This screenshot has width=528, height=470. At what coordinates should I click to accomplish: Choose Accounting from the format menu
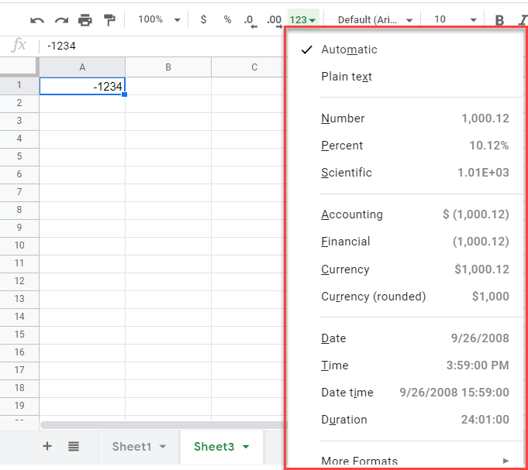[x=352, y=214]
